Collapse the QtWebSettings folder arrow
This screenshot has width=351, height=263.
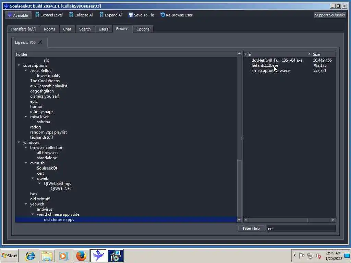pos(40,184)
